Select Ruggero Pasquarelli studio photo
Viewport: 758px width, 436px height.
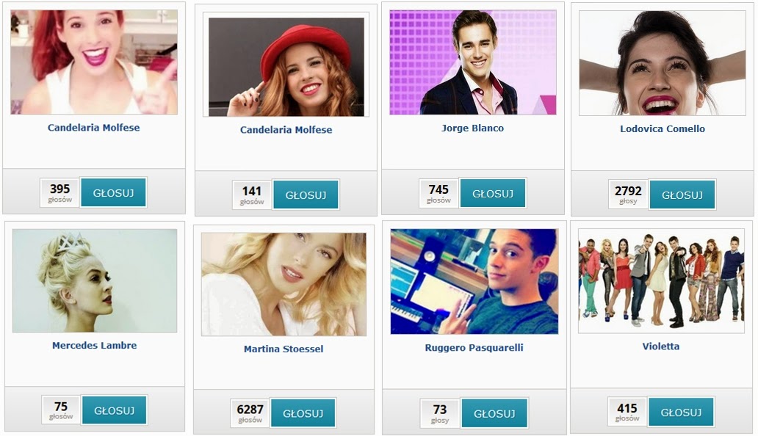click(474, 282)
